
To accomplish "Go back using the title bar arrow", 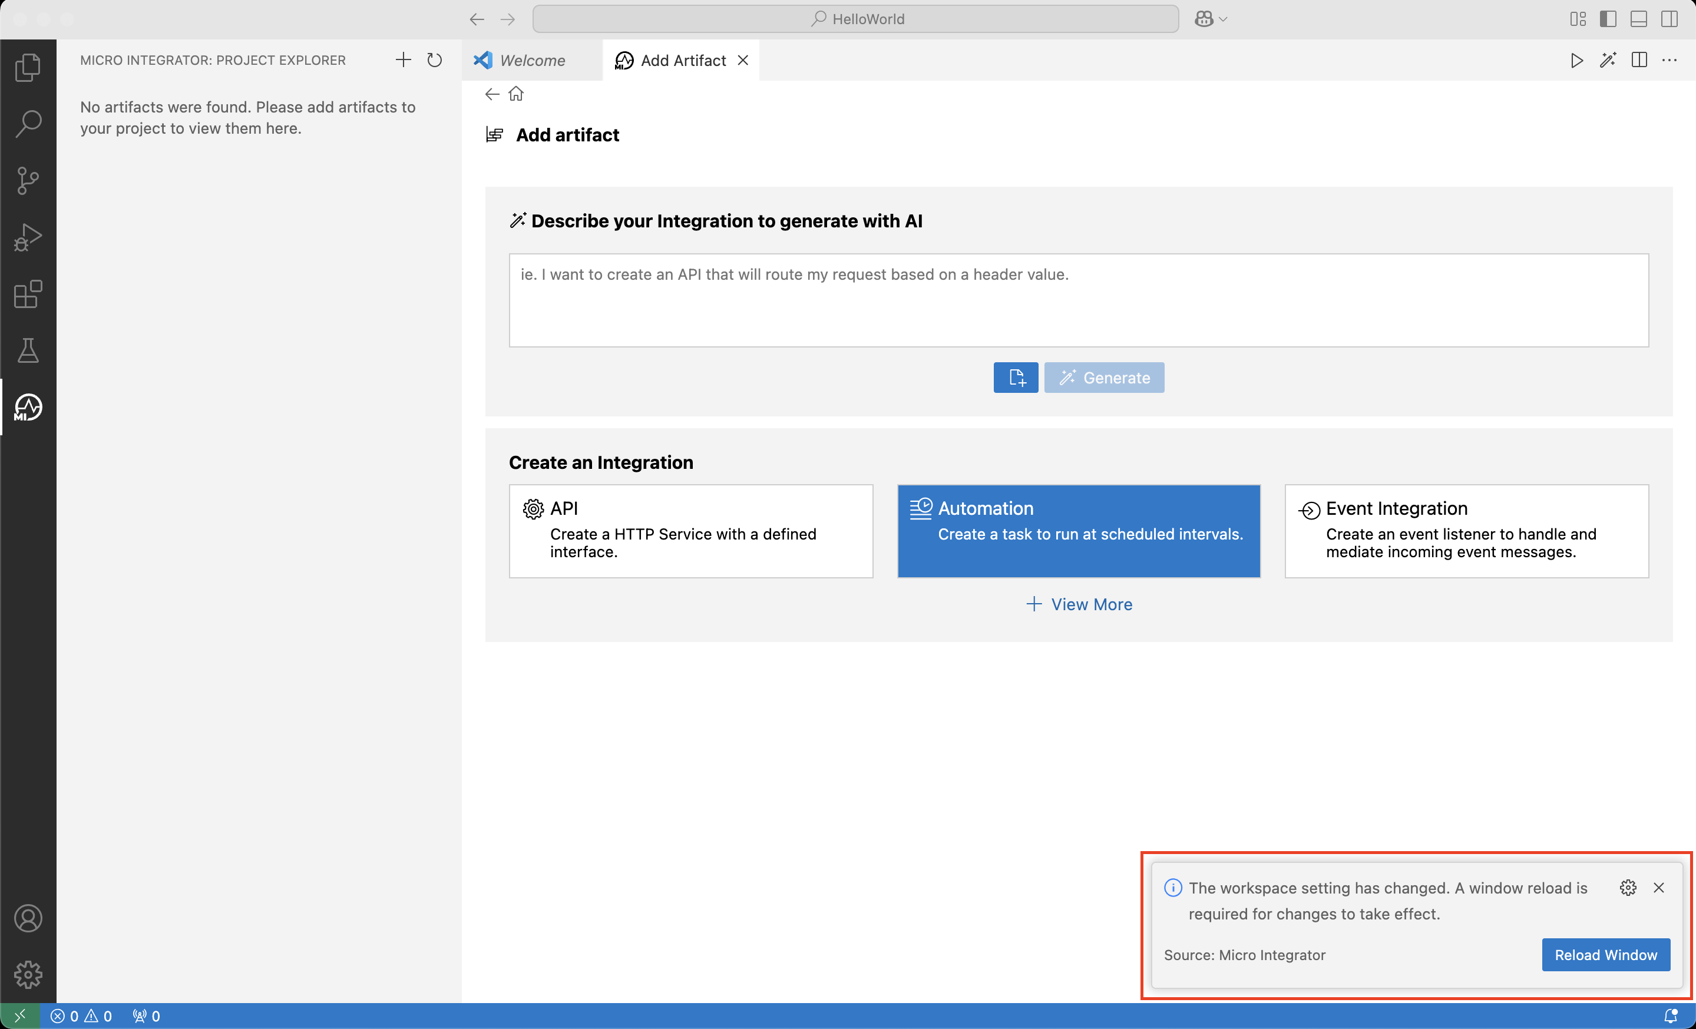I will coord(477,19).
